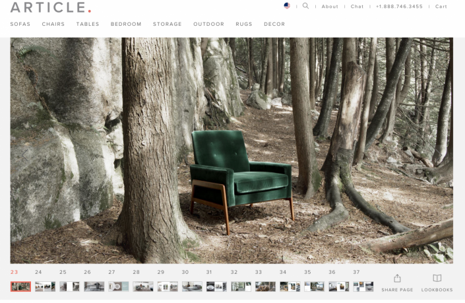Jump to thumbnail for page 30
Viewport: 465px width, 303px height.
pyautogui.click(x=192, y=286)
